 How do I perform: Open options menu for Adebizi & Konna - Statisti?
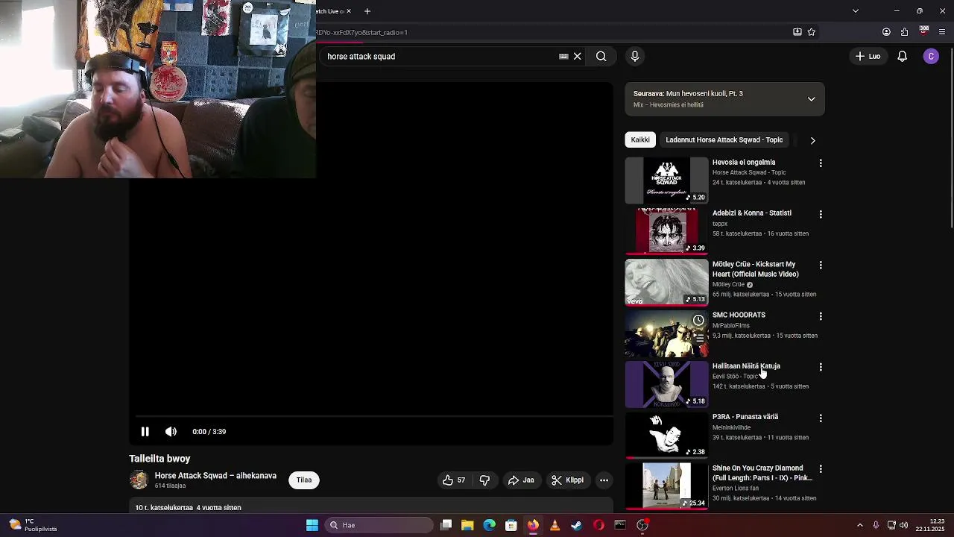click(821, 214)
